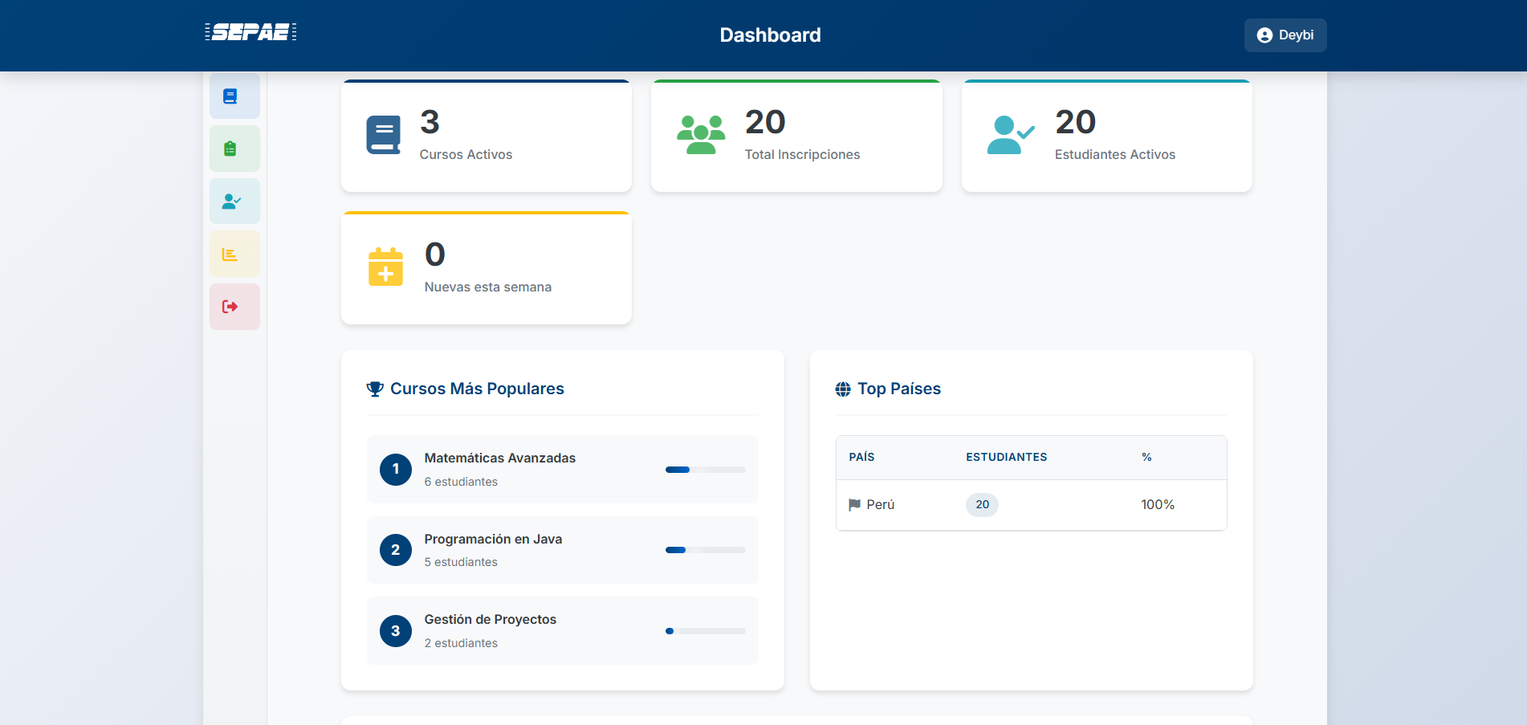Click the 20 students badge for Perú

(x=982, y=505)
